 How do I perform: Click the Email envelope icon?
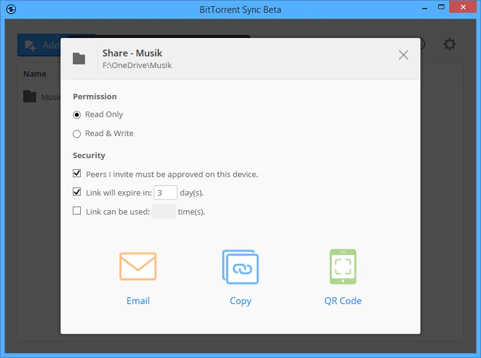click(138, 267)
